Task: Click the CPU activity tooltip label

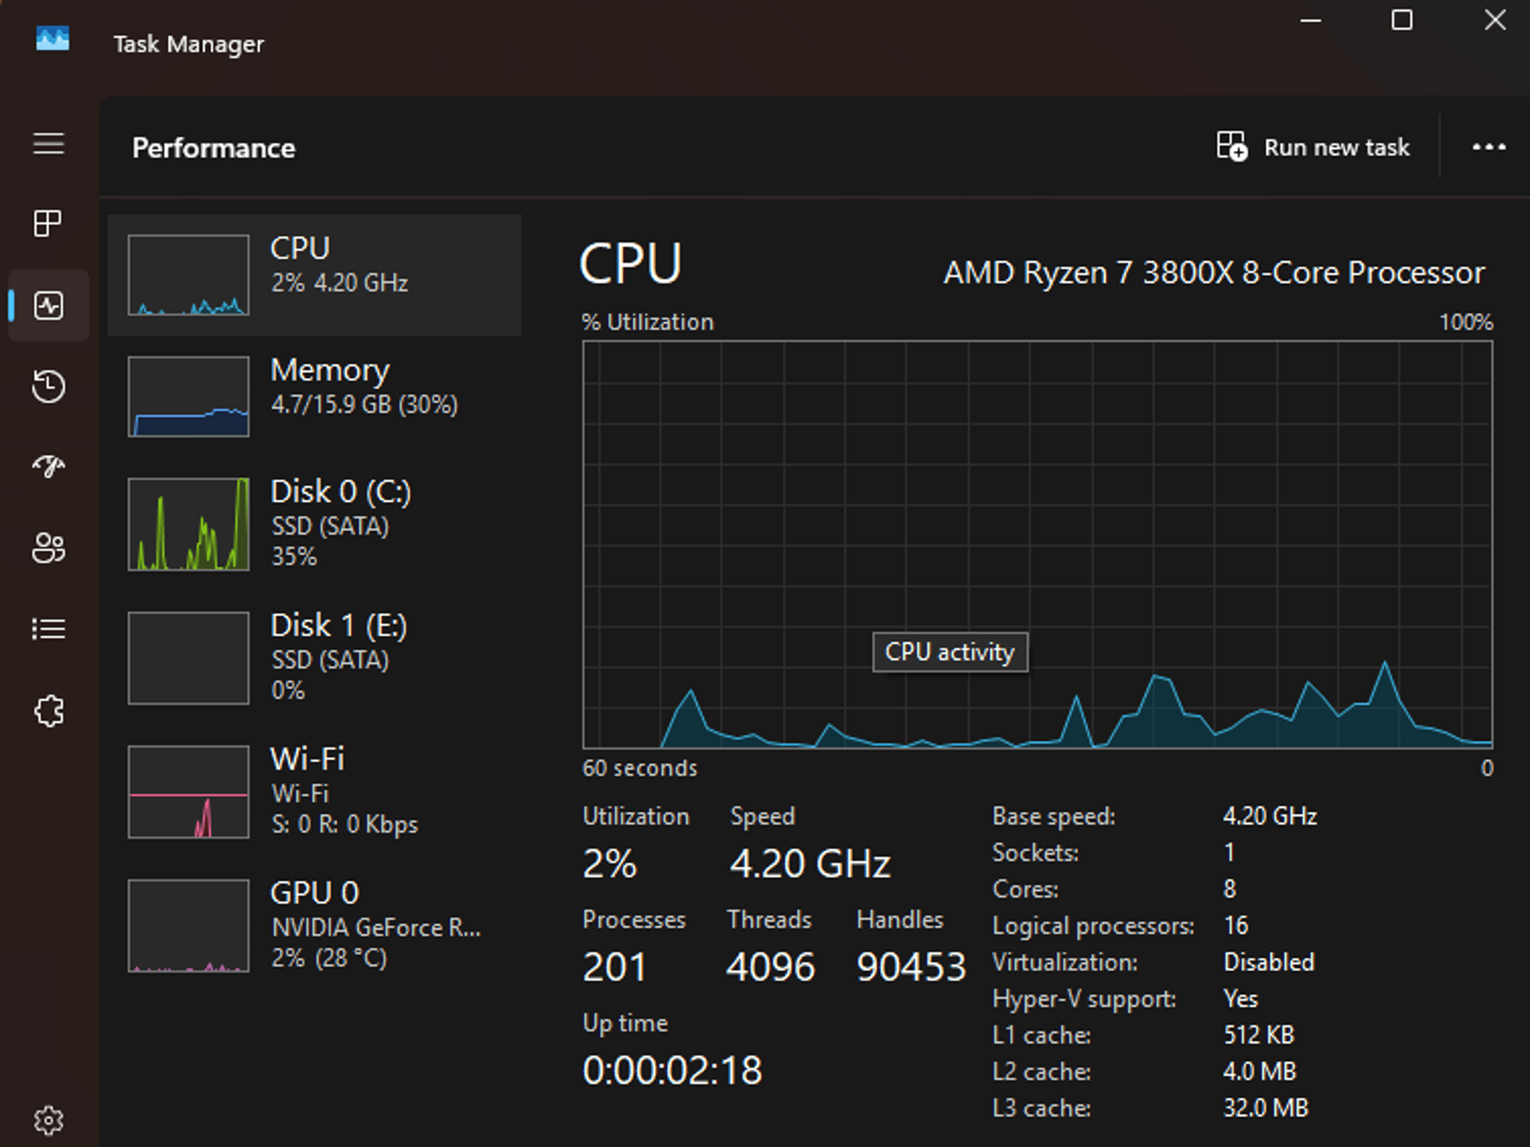Action: coord(950,652)
